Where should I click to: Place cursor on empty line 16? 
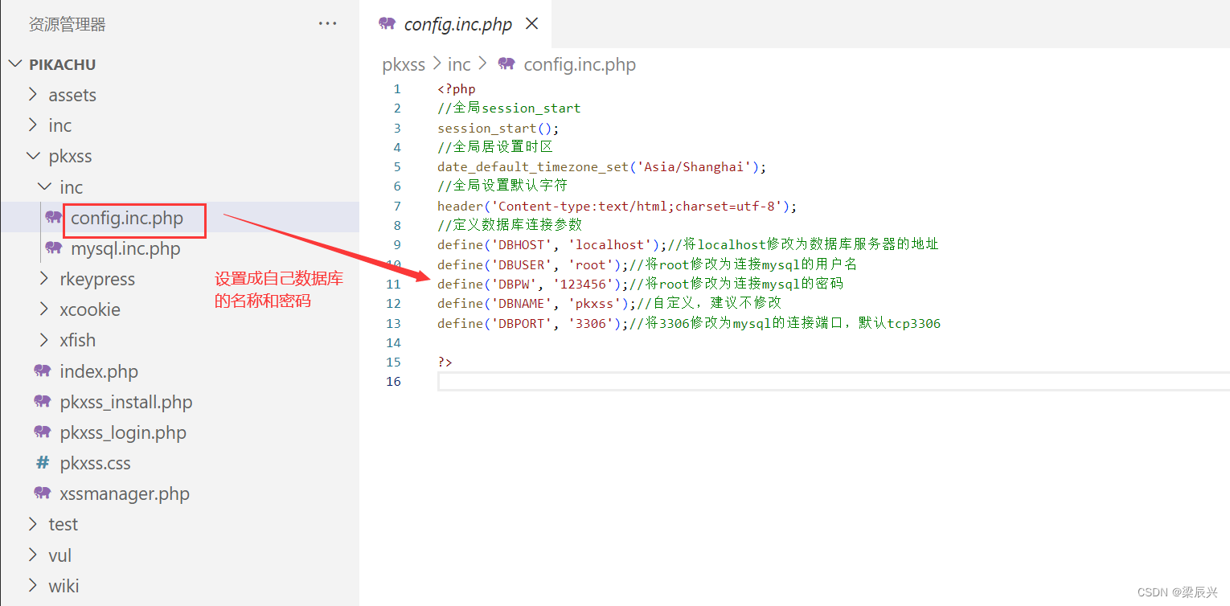(834, 382)
